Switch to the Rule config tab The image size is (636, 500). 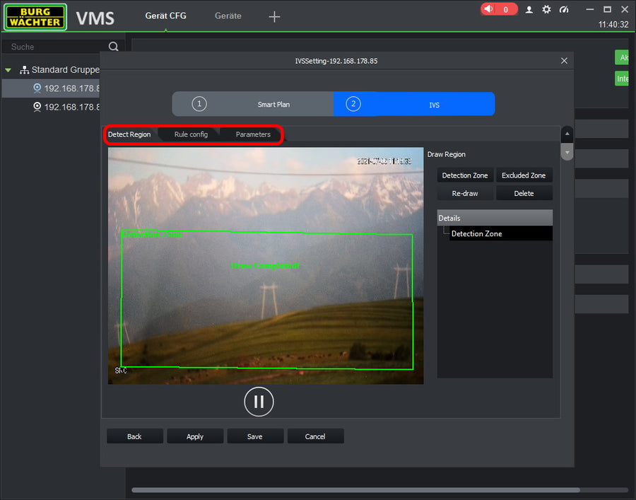pos(191,134)
